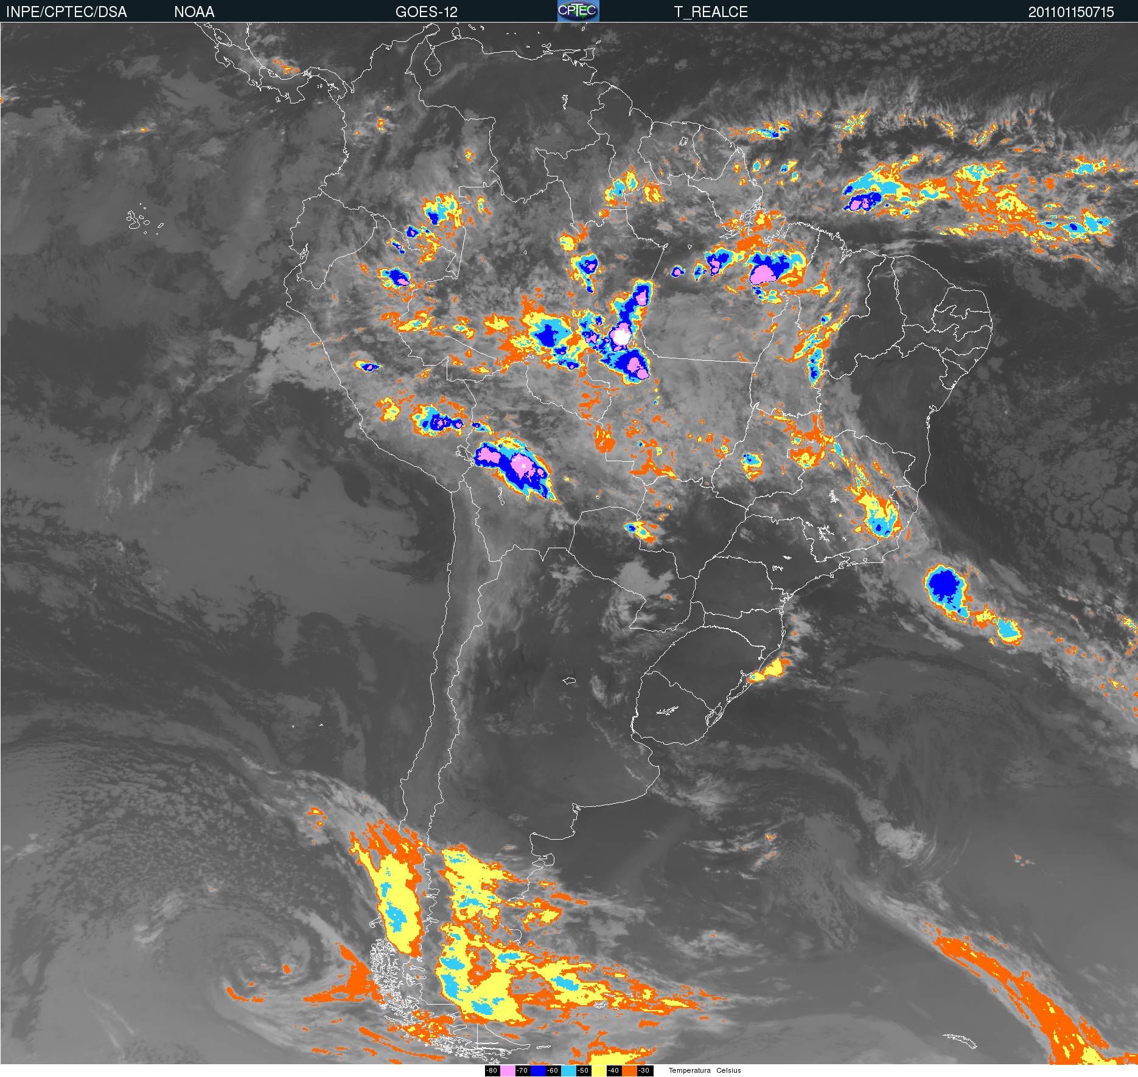The height and width of the screenshot is (1077, 1138).
Task: Click the 'Temperatura Celsius' legend caption
Action: click(x=705, y=1070)
